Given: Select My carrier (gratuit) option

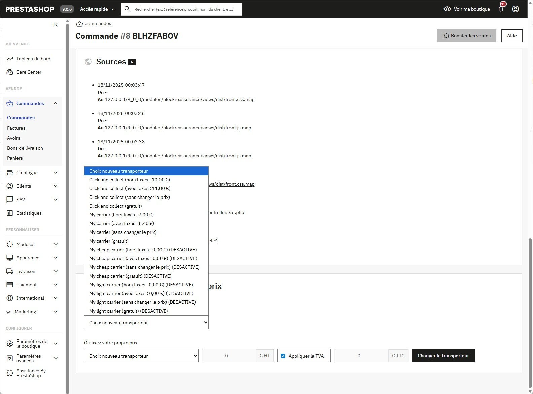Looking at the screenshot, I should click(146, 241).
